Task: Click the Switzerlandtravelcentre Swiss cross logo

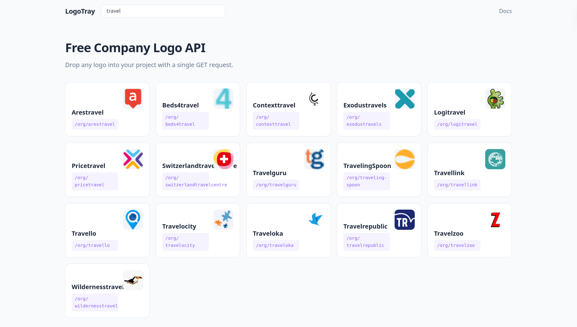Action: click(223, 159)
